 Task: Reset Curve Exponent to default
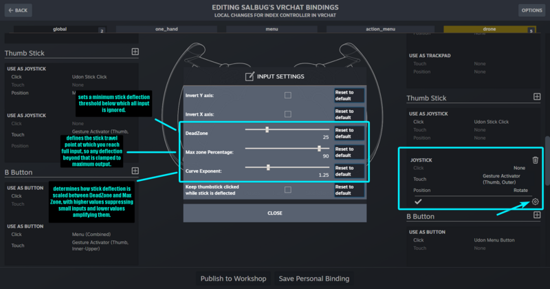pyautogui.click(x=349, y=171)
